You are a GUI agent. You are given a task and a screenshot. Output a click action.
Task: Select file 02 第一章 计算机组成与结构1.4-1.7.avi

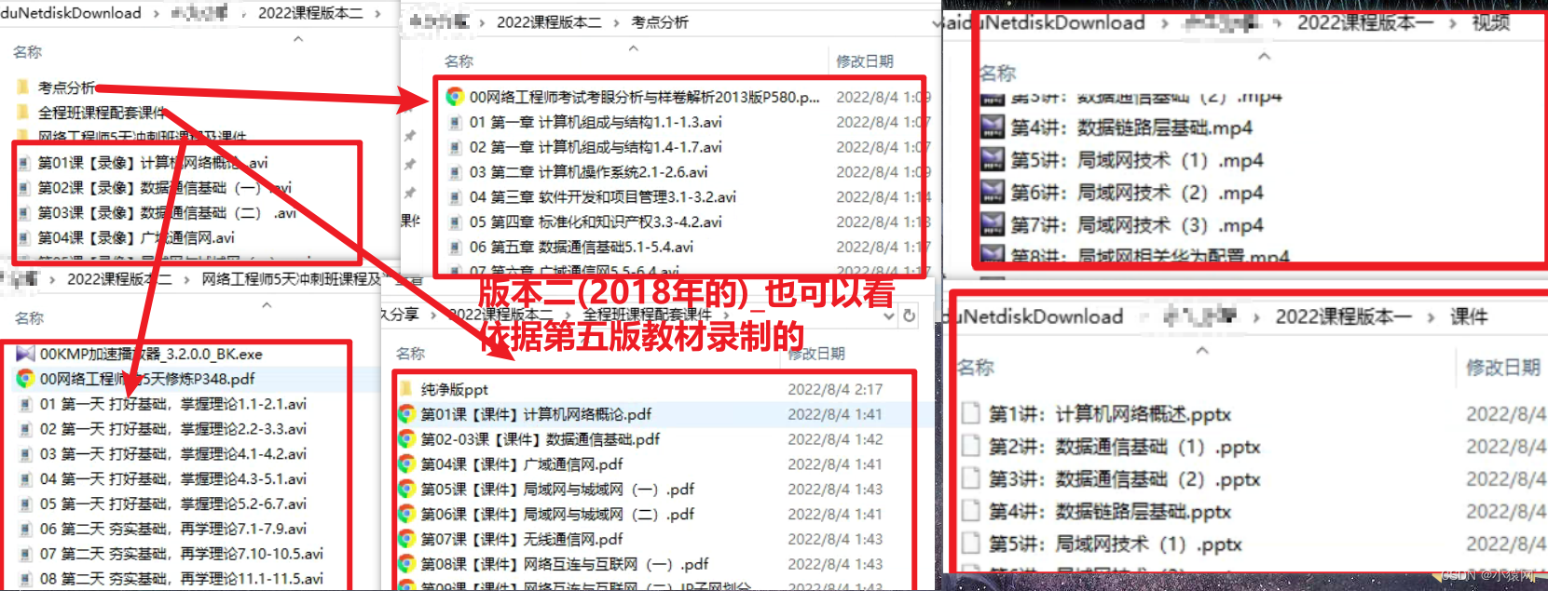tap(596, 147)
